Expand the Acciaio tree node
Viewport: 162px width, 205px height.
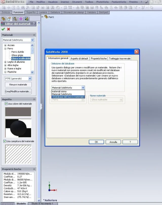(5, 45)
